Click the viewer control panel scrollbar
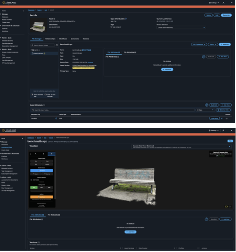This screenshot has width=236, height=252. tap(55, 178)
